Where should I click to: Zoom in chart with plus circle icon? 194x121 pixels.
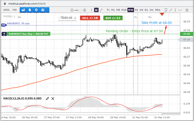pos(84,10)
